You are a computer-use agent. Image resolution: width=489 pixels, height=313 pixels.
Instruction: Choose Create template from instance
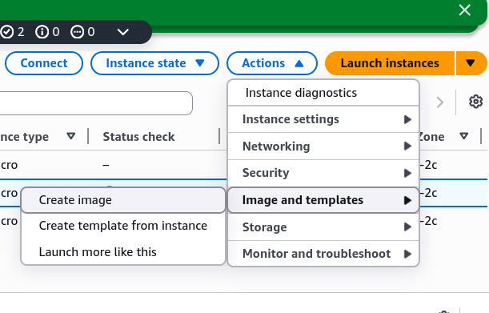click(x=123, y=226)
